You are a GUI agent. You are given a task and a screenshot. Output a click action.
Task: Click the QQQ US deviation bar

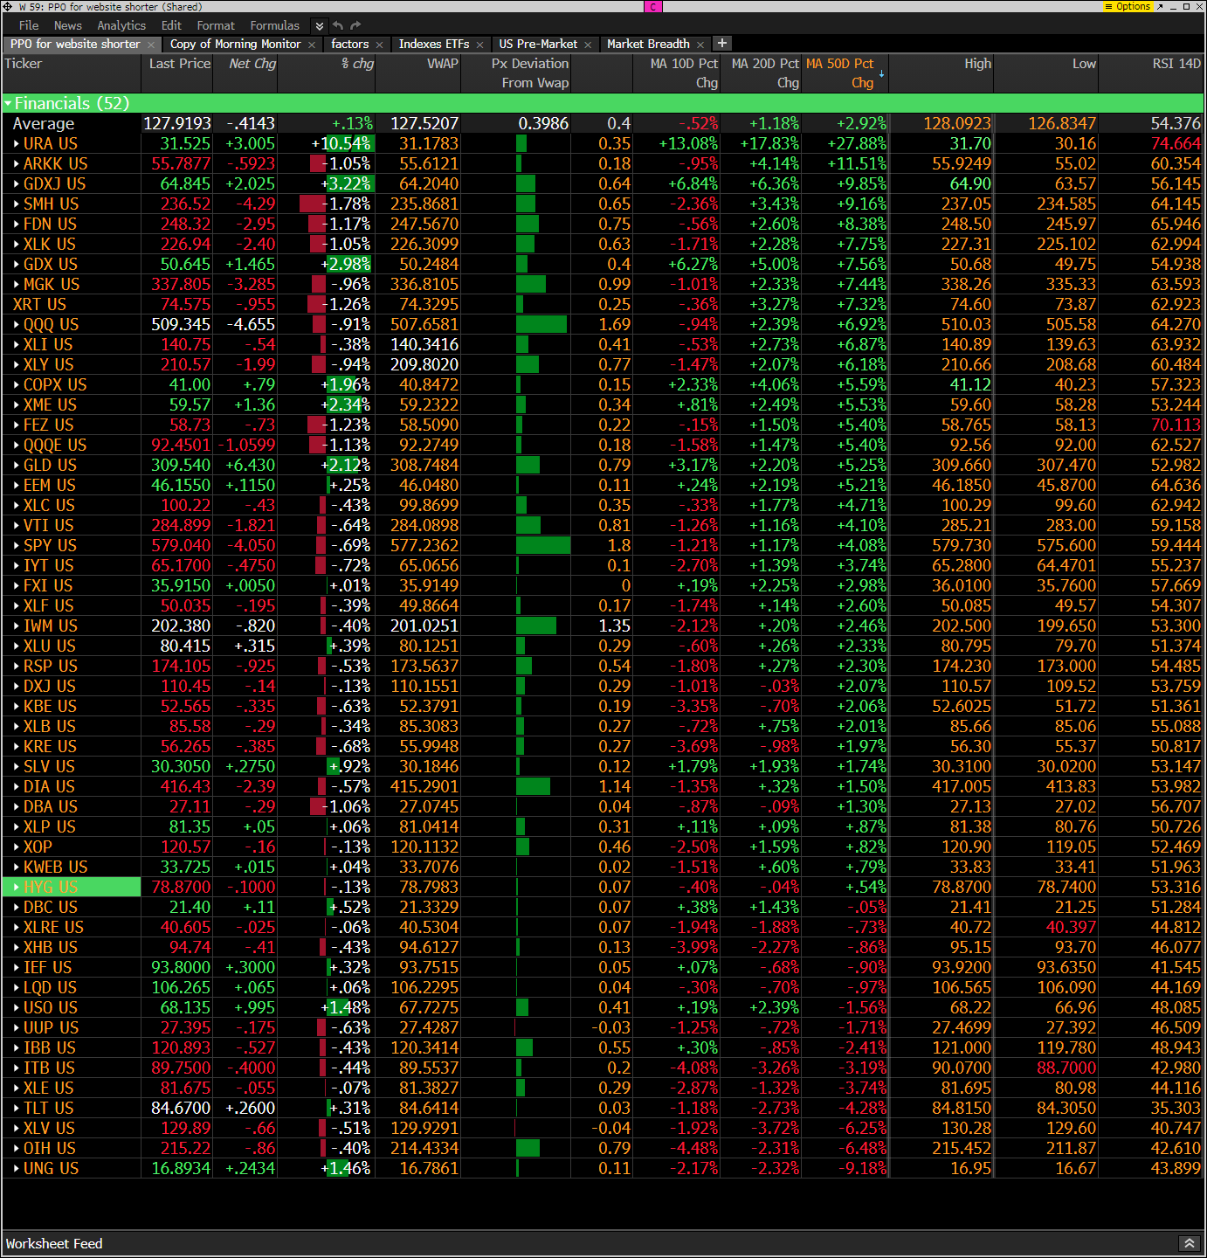(541, 324)
